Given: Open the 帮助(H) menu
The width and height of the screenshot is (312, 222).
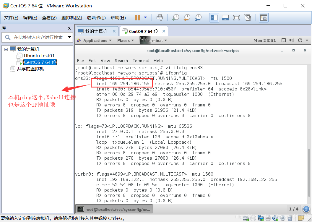Looking at the screenshot, I should point(118,18).
